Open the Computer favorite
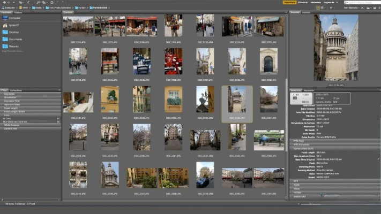Image resolution: width=381 pixels, height=214 pixels. 14,17
